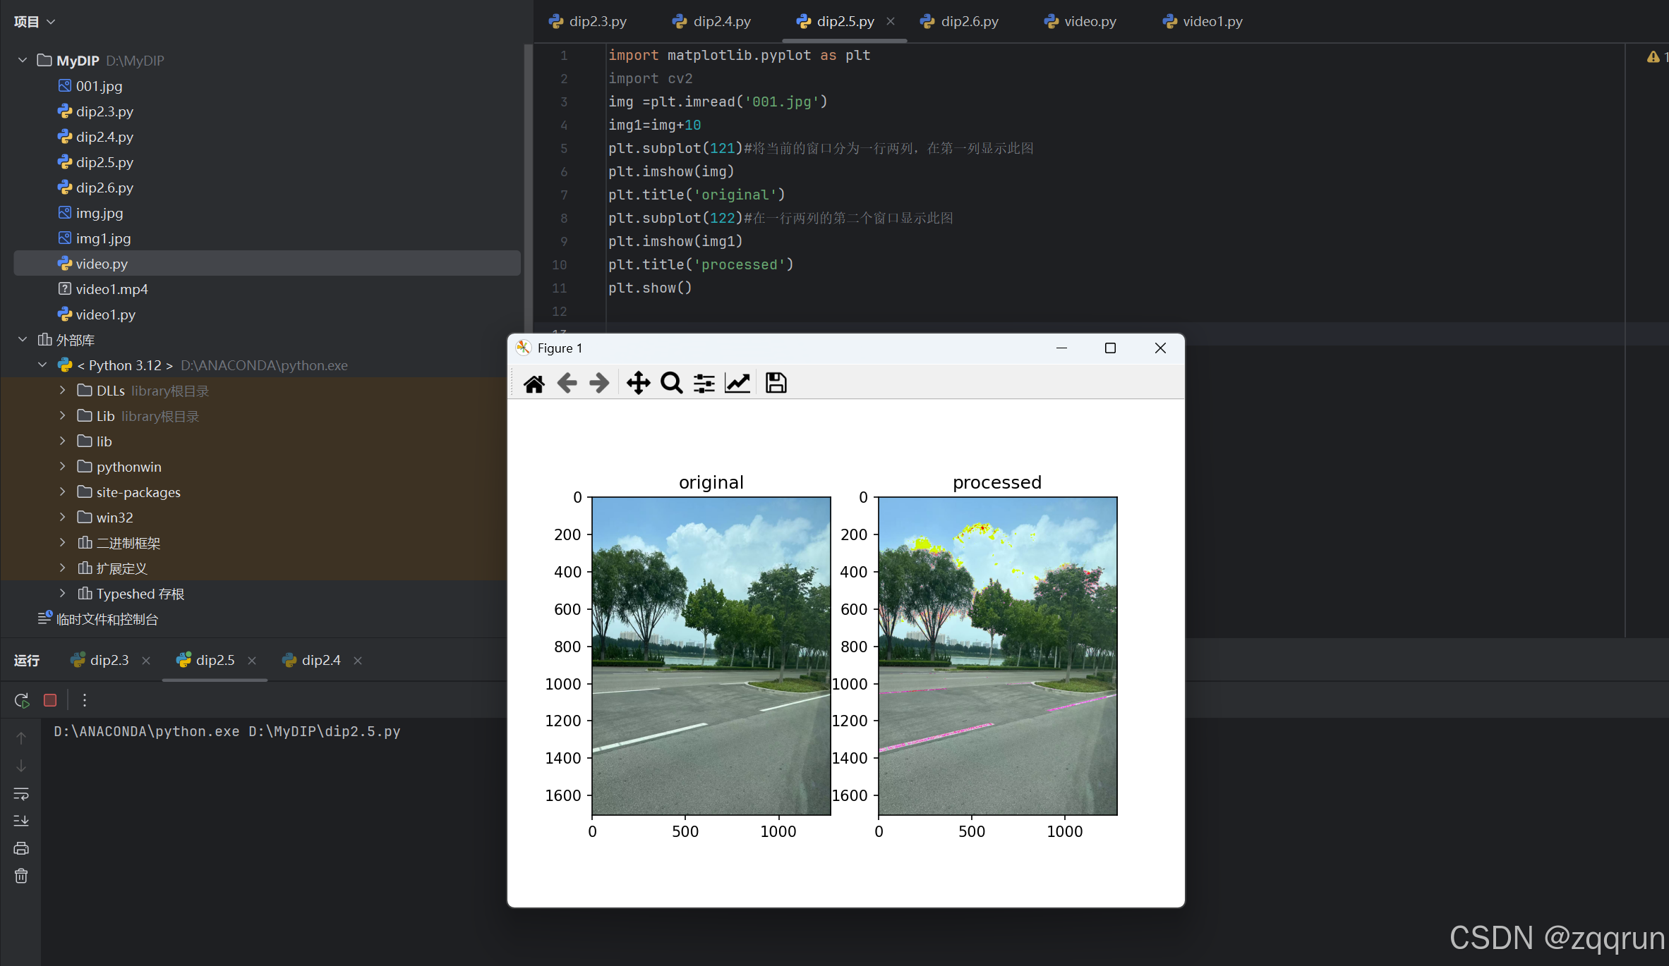Click the Back to previous view arrow
The width and height of the screenshot is (1669, 966).
click(x=567, y=383)
